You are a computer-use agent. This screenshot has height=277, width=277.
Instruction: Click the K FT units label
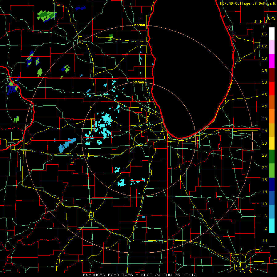[x=260, y=21]
